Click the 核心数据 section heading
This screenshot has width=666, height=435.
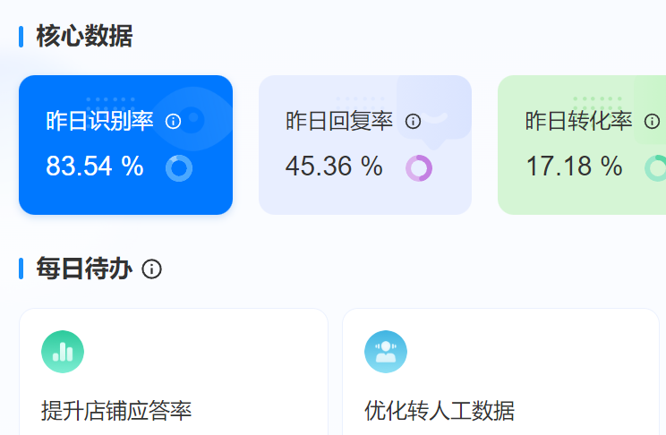pyautogui.click(x=84, y=36)
